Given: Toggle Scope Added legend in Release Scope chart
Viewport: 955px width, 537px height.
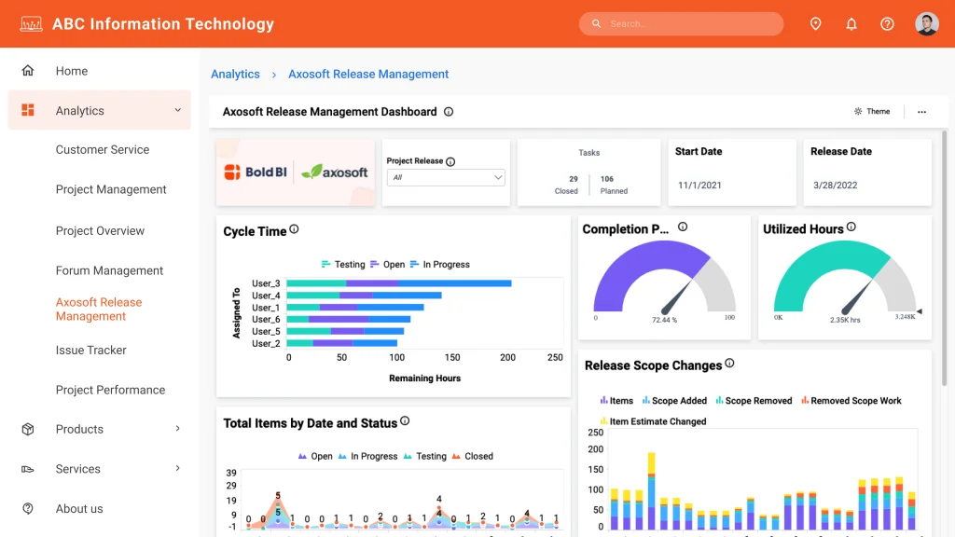Looking at the screenshot, I should tap(674, 401).
